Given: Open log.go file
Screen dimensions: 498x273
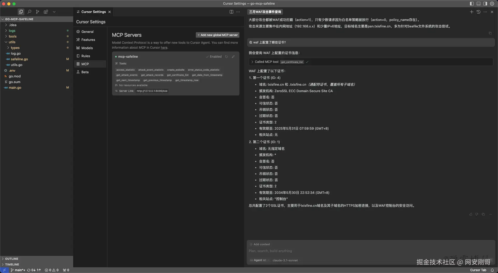Looking at the screenshot, I should [x=37, y=53].
